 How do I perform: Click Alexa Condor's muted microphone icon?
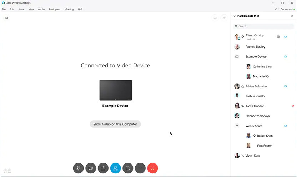[x=293, y=106]
